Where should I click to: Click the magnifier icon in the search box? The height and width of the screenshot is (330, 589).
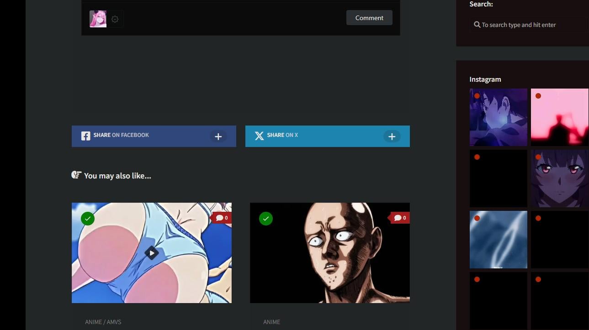pos(477,25)
